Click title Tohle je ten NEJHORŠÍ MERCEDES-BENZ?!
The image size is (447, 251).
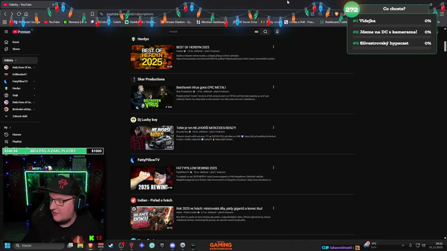coord(206,128)
